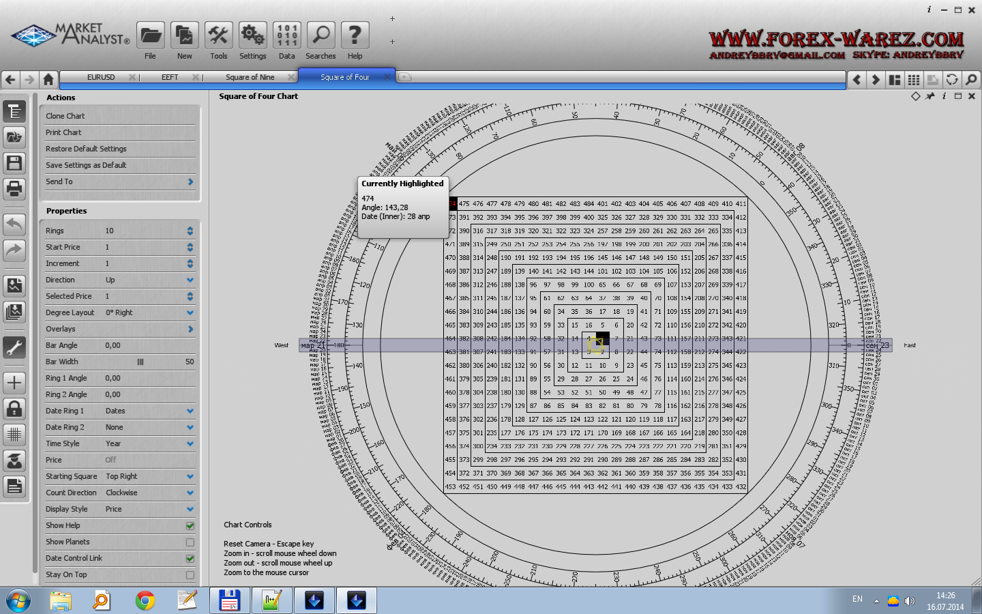Switch to the Square of Nine tab
982x614 pixels.
coord(250,77)
